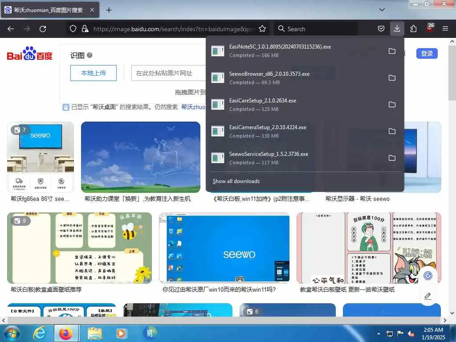
Task: Focus the Firefox Search box
Action: coord(316,29)
